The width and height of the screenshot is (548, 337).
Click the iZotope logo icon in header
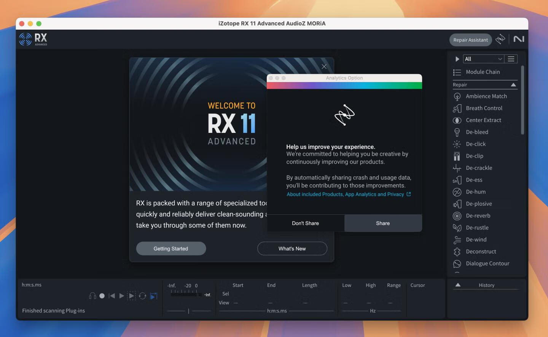500,39
